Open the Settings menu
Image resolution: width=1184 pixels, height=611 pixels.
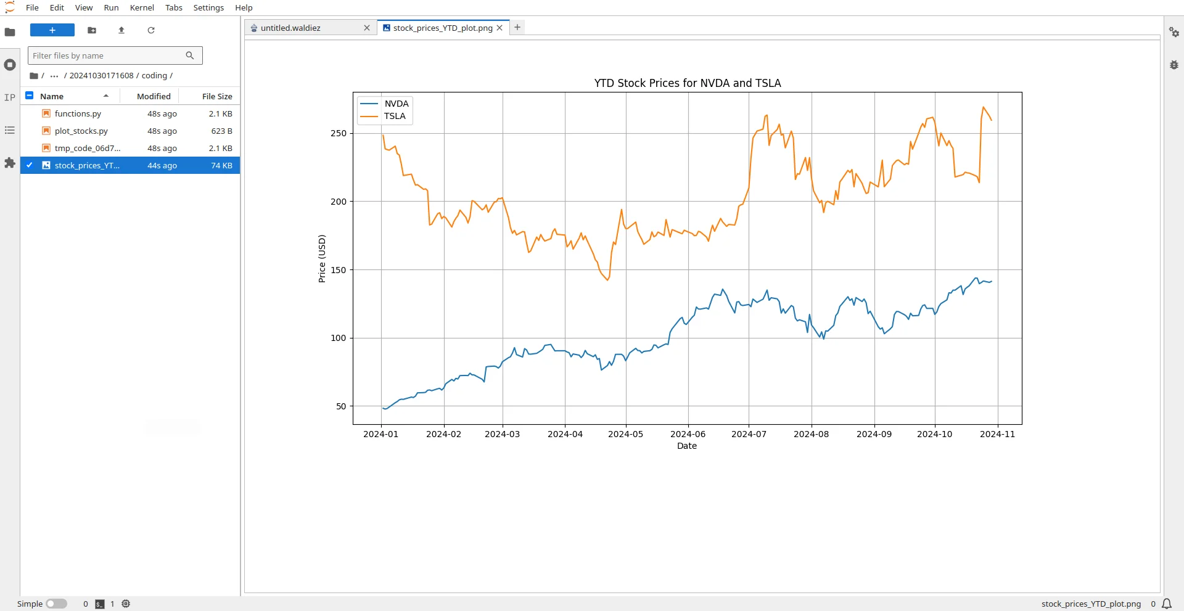208,7
